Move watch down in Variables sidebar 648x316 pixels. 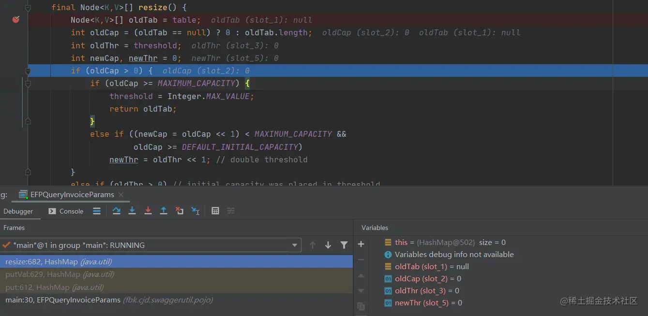click(x=361, y=291)
